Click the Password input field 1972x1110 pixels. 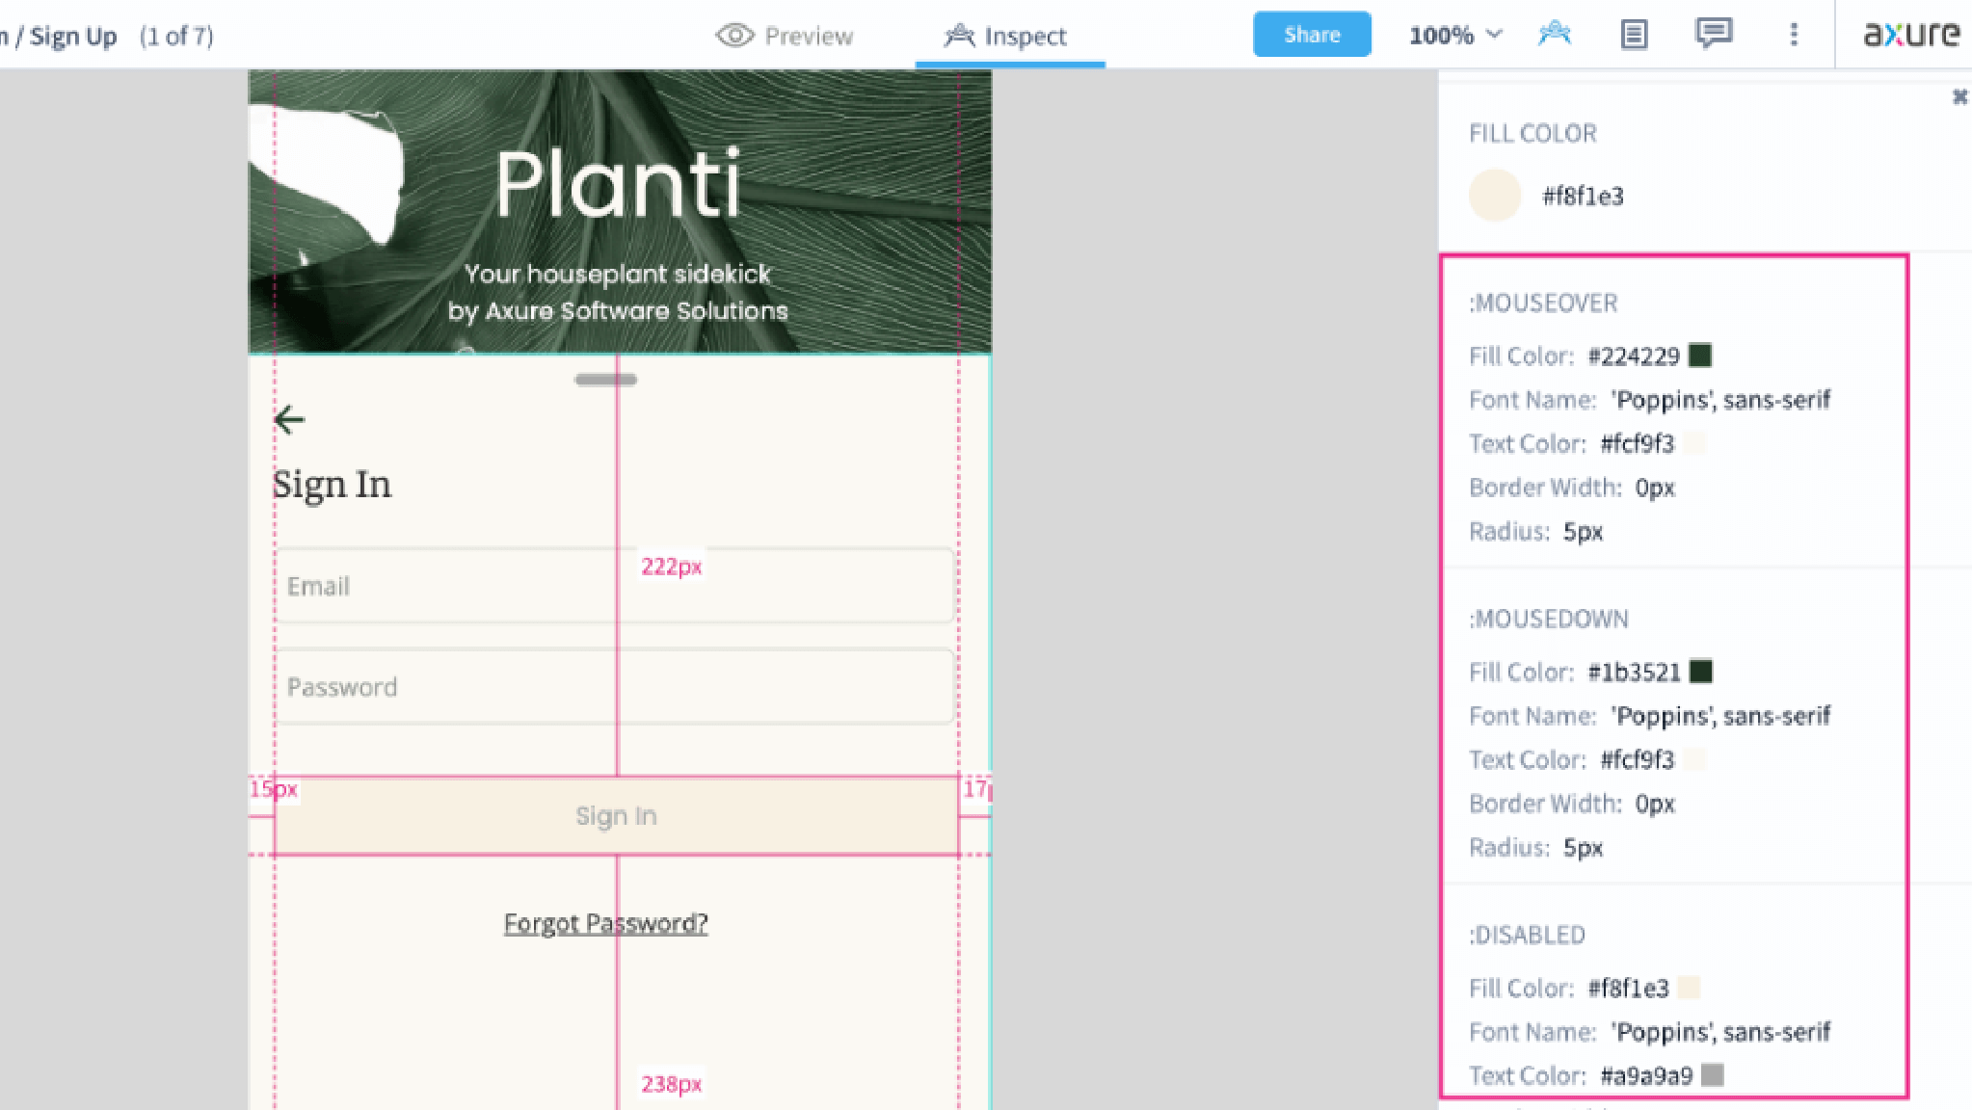(x=615, y=687)
